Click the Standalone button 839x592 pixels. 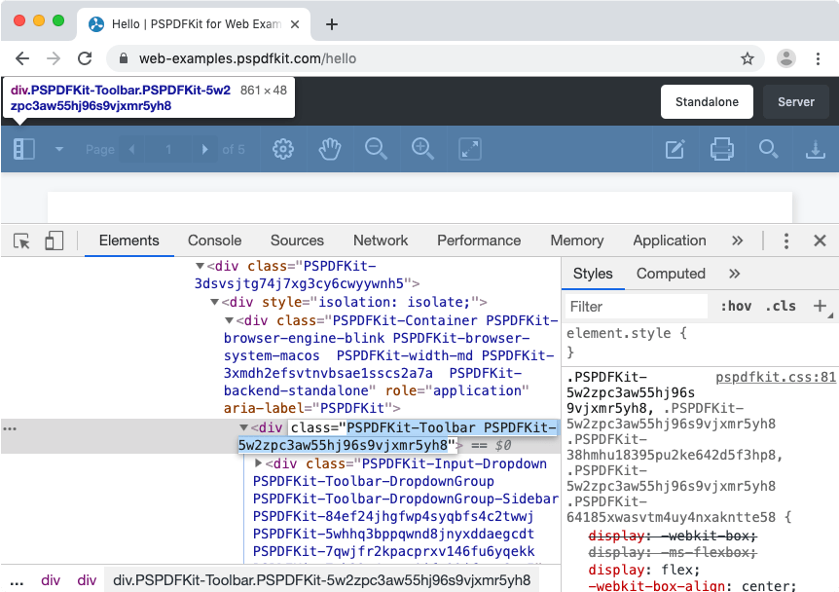click(707, 101)
